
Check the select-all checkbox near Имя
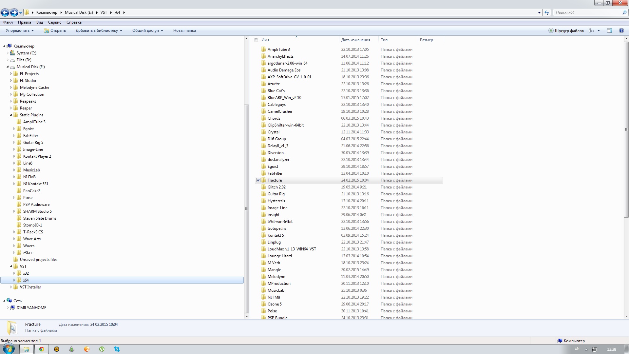coord(256,40)
